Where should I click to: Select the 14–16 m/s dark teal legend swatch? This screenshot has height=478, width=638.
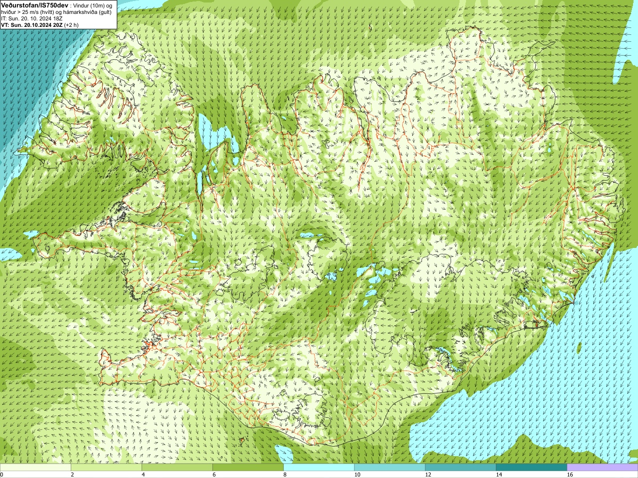coord(531,468)
